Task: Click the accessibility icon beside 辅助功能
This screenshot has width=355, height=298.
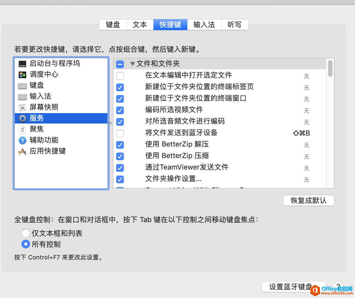Action: coord(22,141)
